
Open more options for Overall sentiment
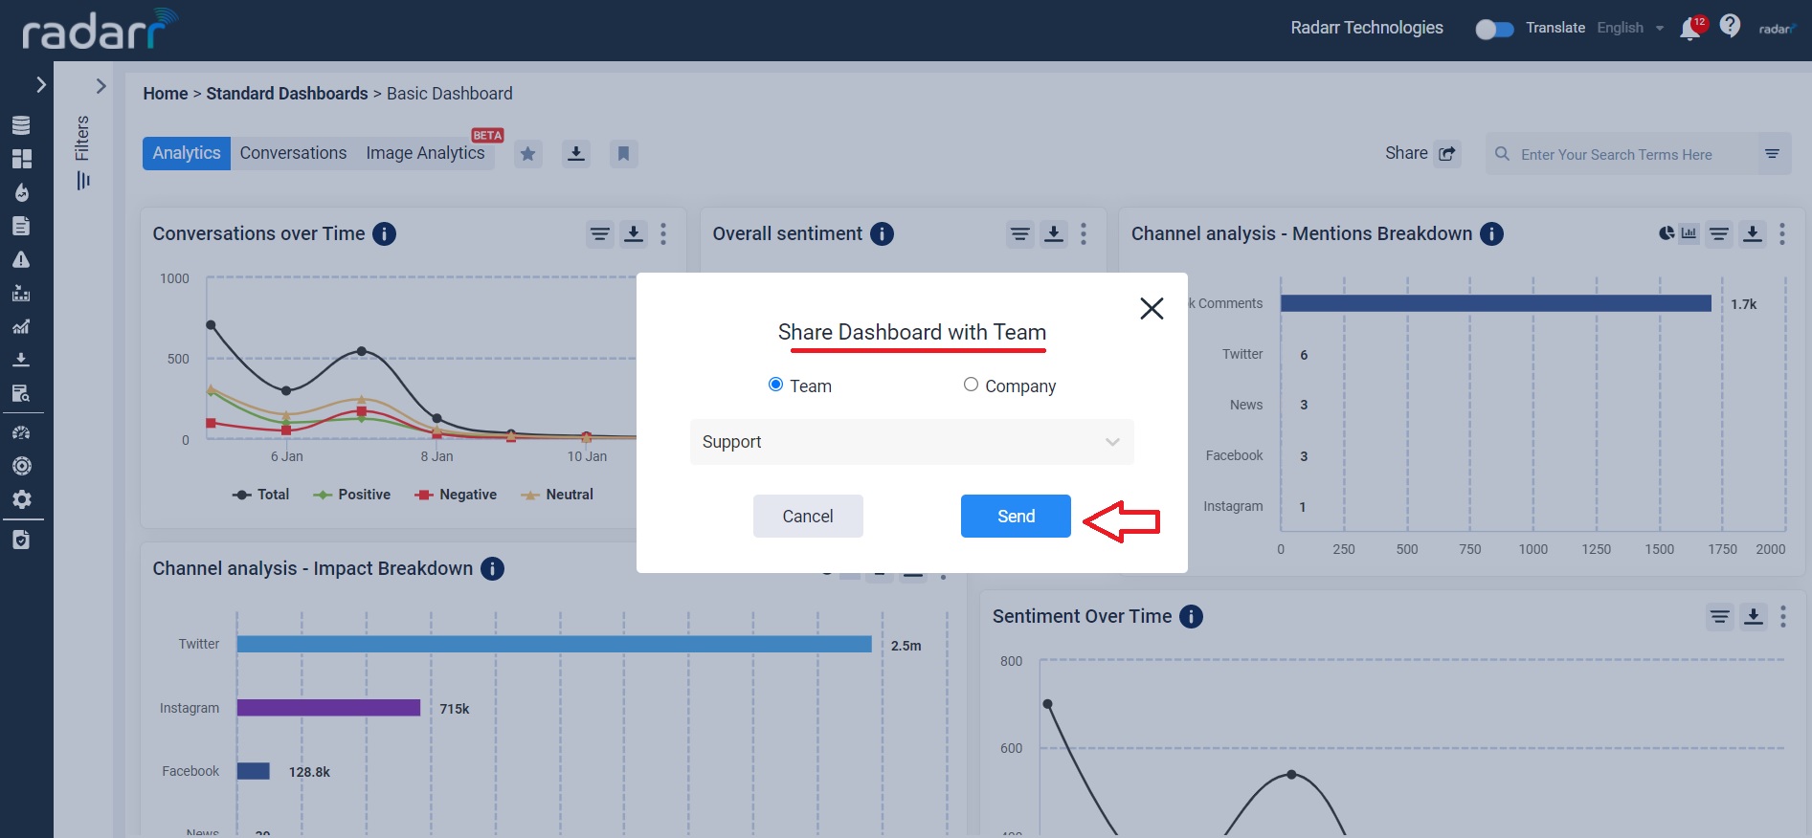click(x=1084, y=233)
